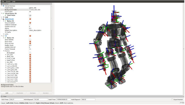This screenshot has width=185, height=105.
Task: Click the Reset button in the status bar
Action: click(3, 103)
